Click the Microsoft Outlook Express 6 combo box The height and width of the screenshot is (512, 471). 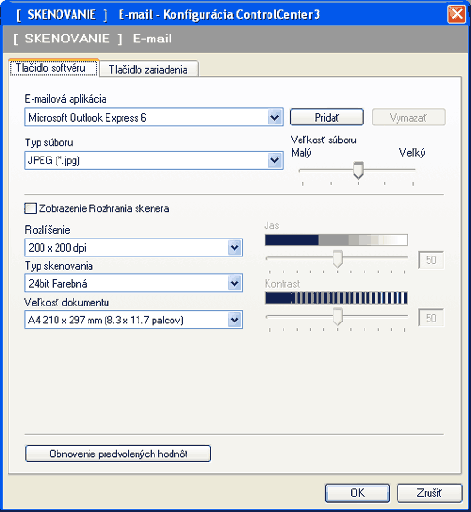(x=154, y=117)
